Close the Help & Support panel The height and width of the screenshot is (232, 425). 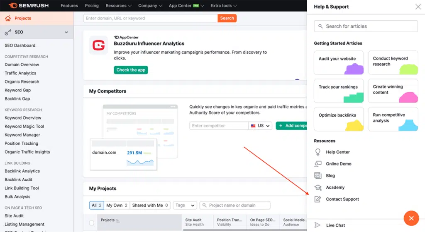click(x=418, y=7)
